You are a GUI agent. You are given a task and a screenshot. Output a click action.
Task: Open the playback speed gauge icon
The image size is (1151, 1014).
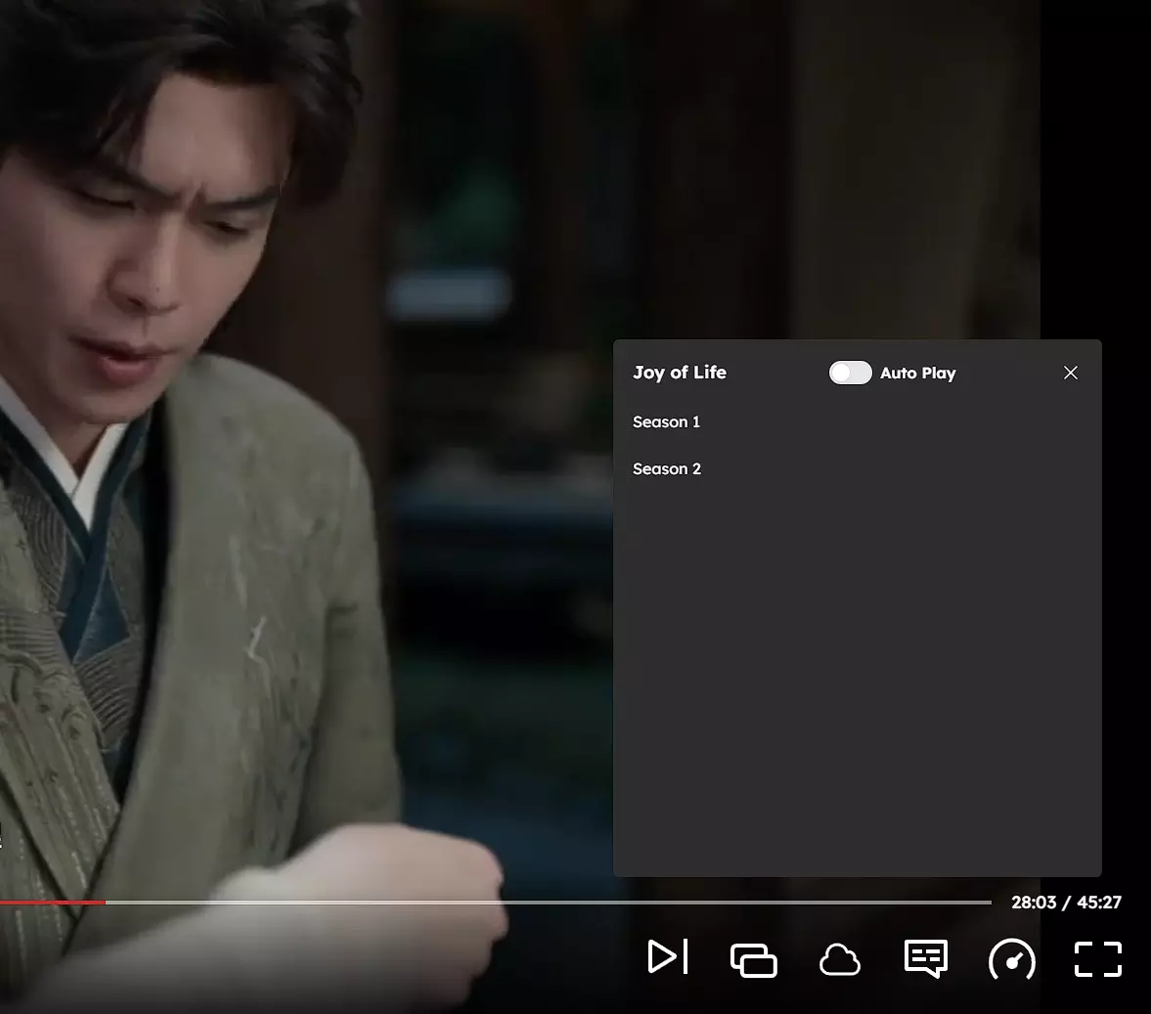tap(1011, 959)
